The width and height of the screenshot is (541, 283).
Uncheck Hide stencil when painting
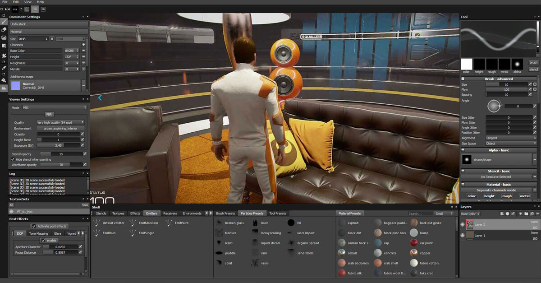tap(13, 159)
